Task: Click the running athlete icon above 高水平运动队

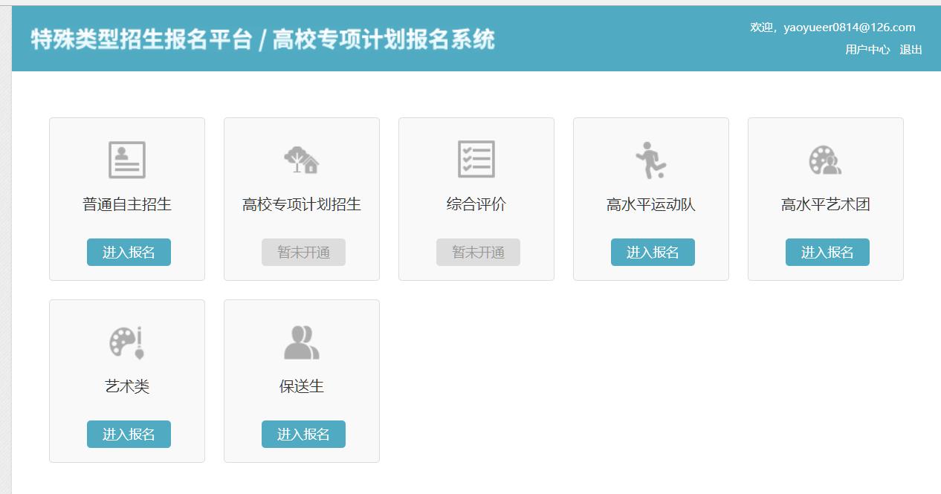Action: coord(651,158)
